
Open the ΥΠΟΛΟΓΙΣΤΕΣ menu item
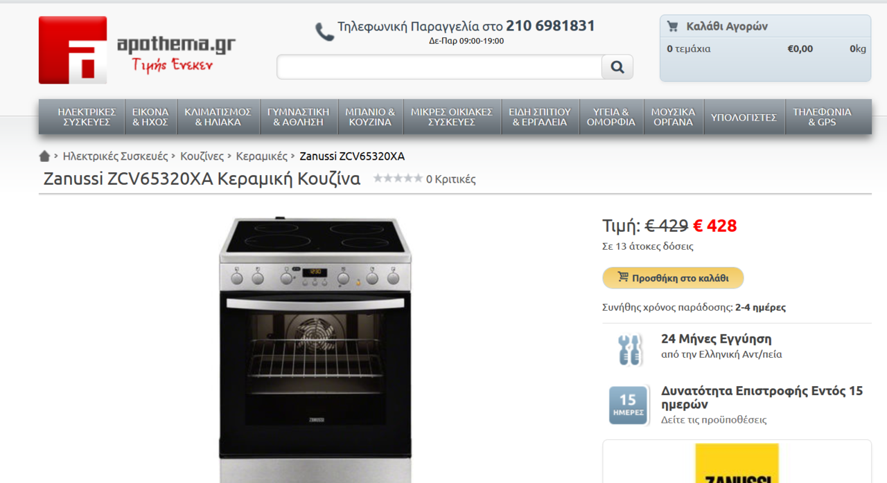click(744, 117)
